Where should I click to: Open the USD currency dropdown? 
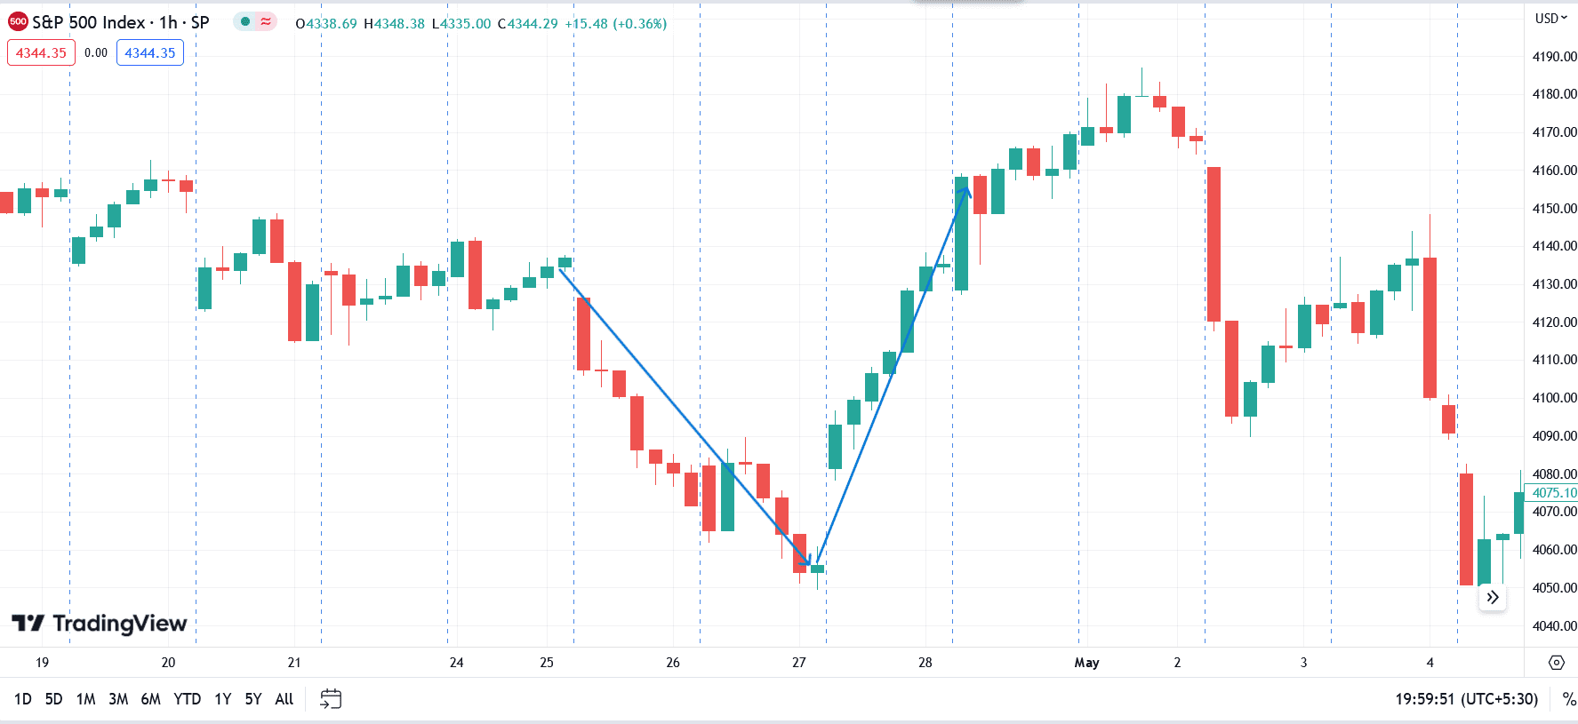(x=1551, y=18)
